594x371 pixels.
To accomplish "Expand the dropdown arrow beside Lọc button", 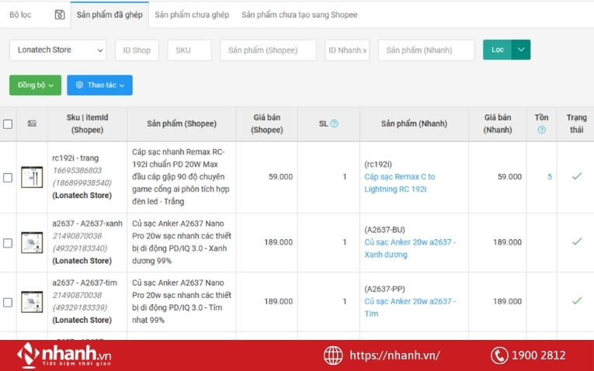I will [x=521, y=50].
